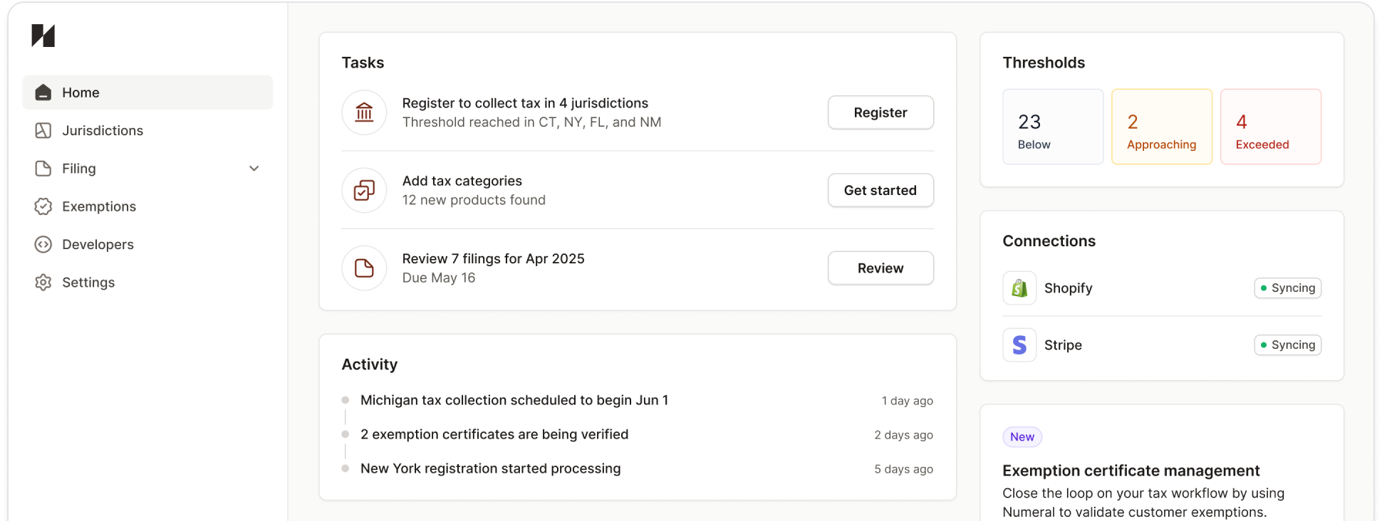Click the Jurisdictions map icon
The image size is (1382, 521).
[43, 130]
